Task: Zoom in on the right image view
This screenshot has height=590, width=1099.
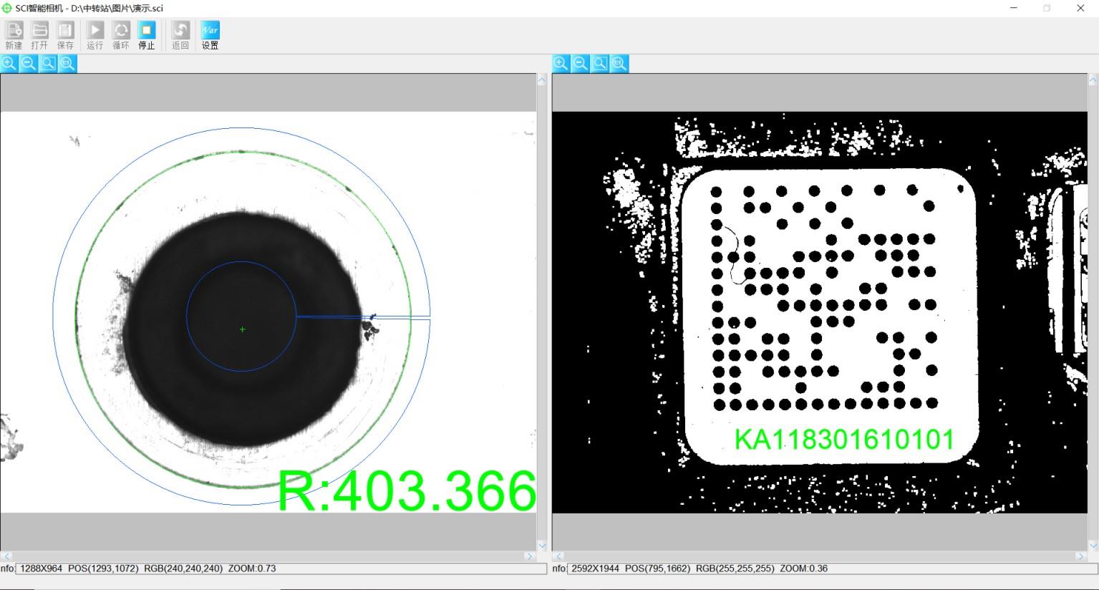Action: pos(561,64)
